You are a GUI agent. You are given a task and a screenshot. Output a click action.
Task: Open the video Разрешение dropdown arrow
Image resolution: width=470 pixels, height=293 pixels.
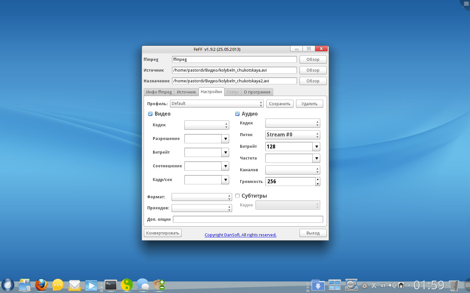coord(225,139)
